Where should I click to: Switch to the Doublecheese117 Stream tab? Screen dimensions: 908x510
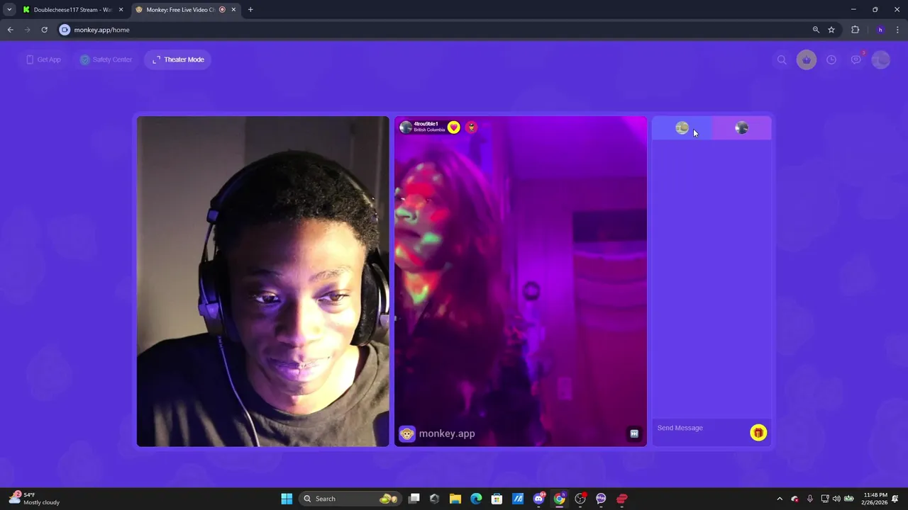pos(72,10)
